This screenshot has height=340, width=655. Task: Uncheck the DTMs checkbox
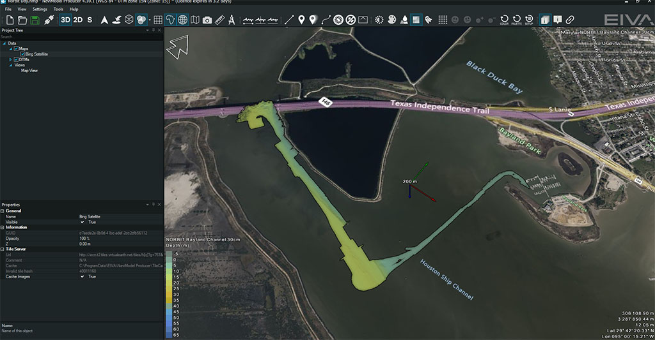pos(16,59)
